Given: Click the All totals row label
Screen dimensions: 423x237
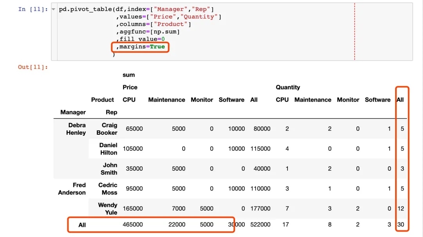Looking at the screenshot, I should (82, 225).
